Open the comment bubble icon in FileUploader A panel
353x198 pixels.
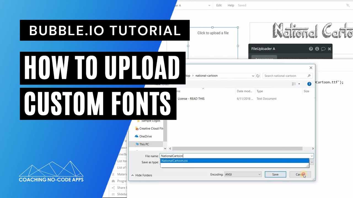coord(323,49)
